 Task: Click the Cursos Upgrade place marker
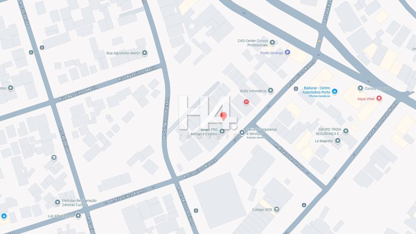360,88
